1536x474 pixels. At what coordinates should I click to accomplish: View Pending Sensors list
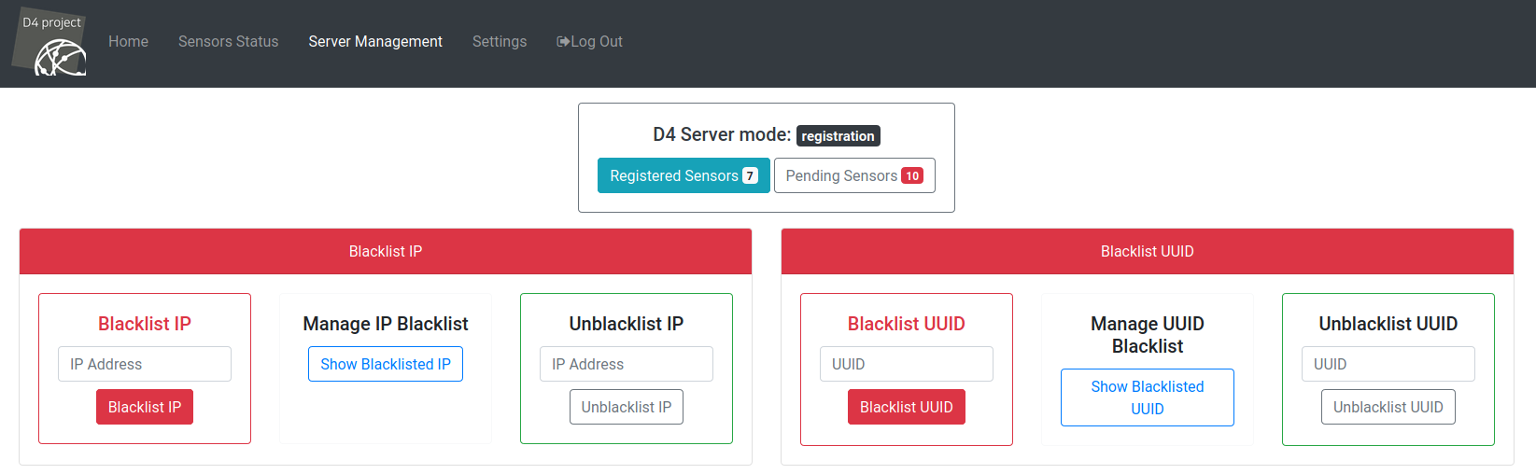(841, 175)
